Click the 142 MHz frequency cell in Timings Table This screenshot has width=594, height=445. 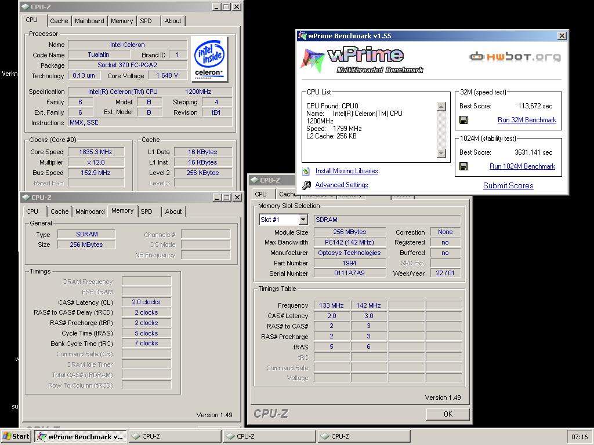[368, 305]
